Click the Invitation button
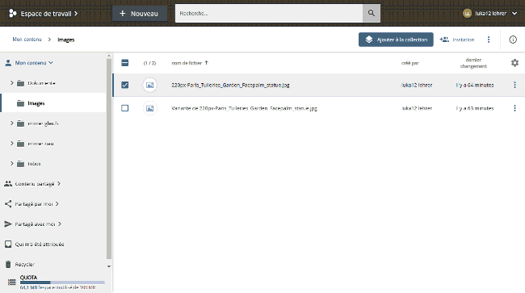The height and width of the screenshot is (293, 525). (x=457, y=40)
